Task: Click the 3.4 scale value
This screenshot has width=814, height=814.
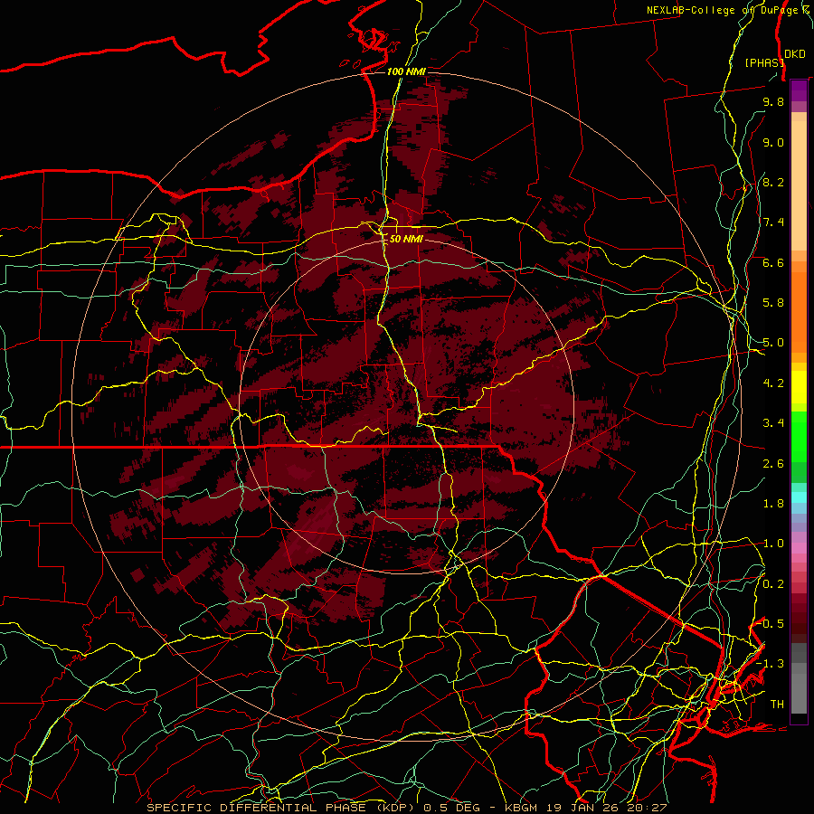Action: coord(773,423)
